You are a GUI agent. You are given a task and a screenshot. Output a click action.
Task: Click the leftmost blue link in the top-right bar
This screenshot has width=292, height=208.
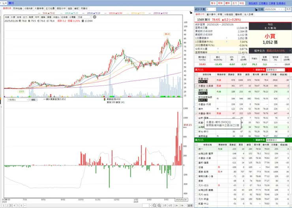click(x=253, y=3)
